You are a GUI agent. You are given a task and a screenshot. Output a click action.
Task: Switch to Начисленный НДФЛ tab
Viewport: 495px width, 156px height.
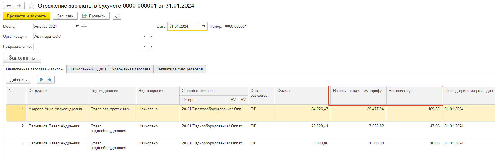coord(88,69)
